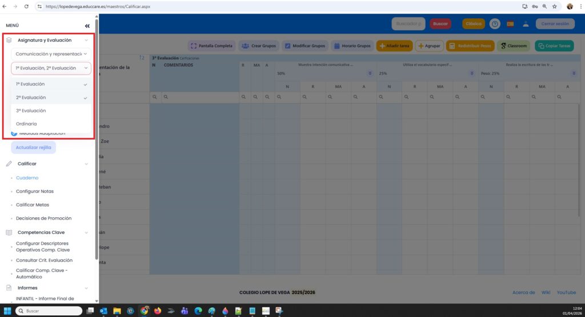585x317 pixels.
Task: Click the Classroom icon button
Action: coord(503,46)
